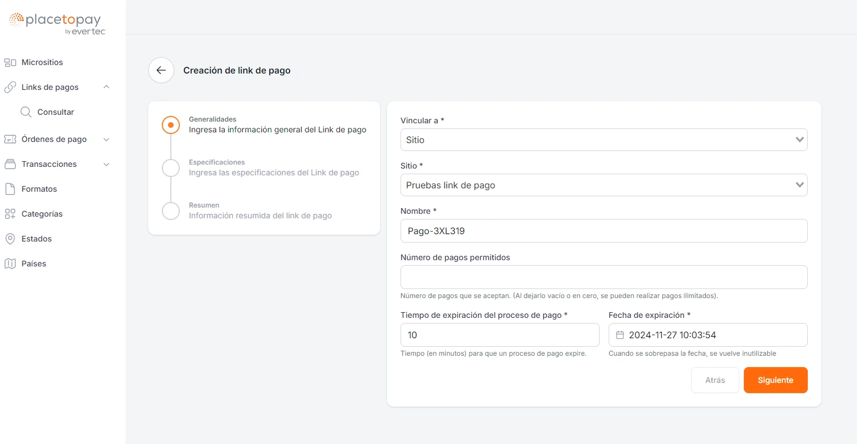Click the calendar icon in Fecha de expiración

coord(620,335)
